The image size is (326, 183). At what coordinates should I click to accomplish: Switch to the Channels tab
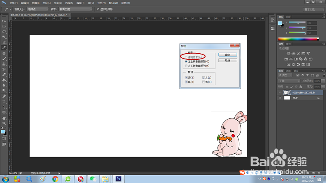pos(289,71)
